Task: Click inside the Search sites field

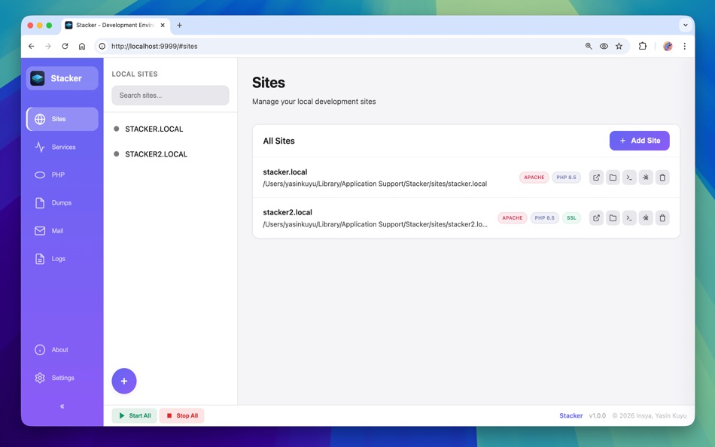Action: (x=170, y=95)
